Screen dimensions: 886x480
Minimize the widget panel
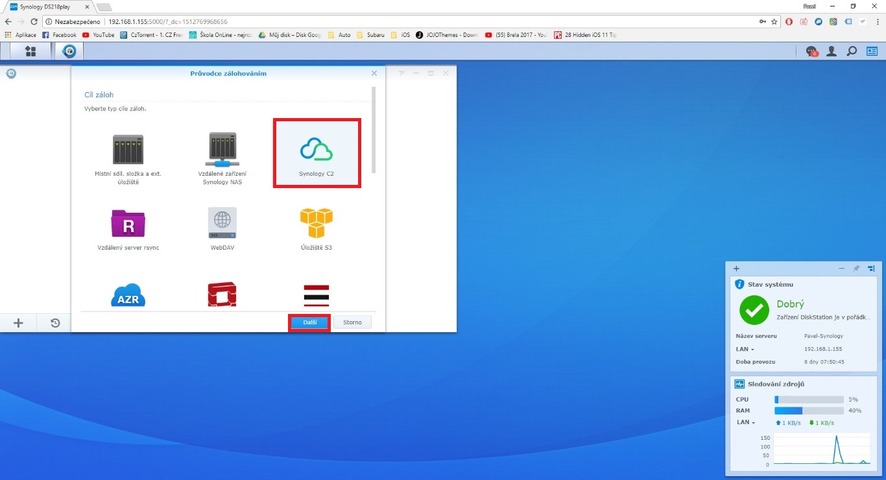[841, 268]
